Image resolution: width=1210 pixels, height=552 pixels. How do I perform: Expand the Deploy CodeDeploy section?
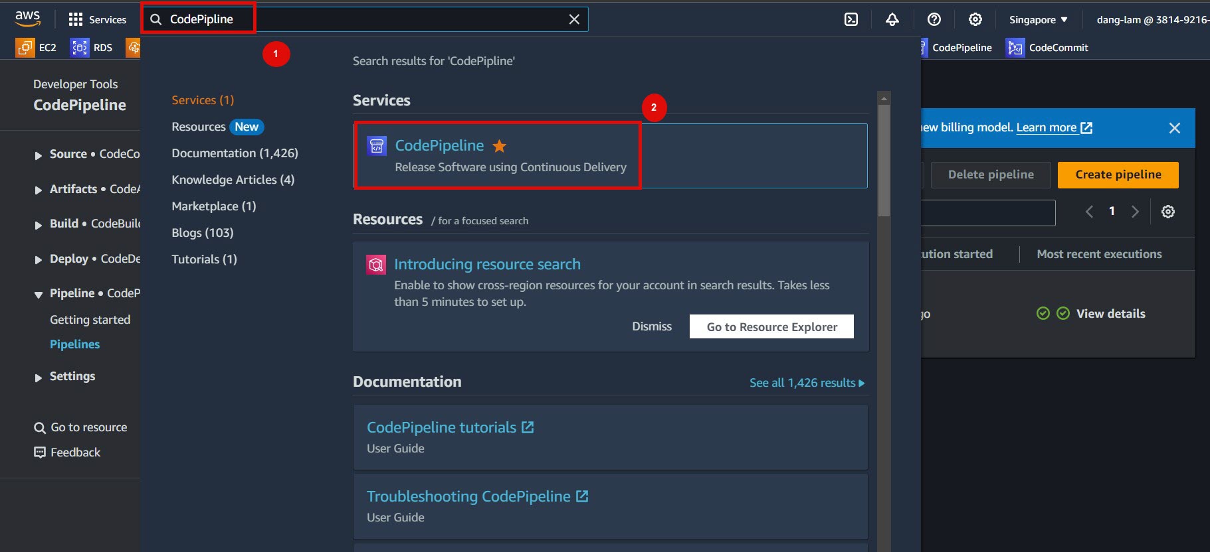(x=38, y=260)
